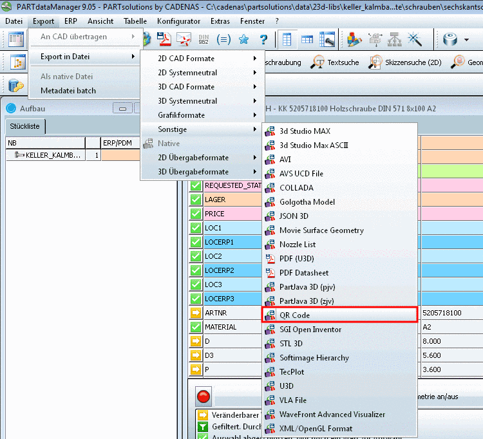Expand the 2D Systemneutral submenu
Screen dimensions: 483x439
[203, 73]
